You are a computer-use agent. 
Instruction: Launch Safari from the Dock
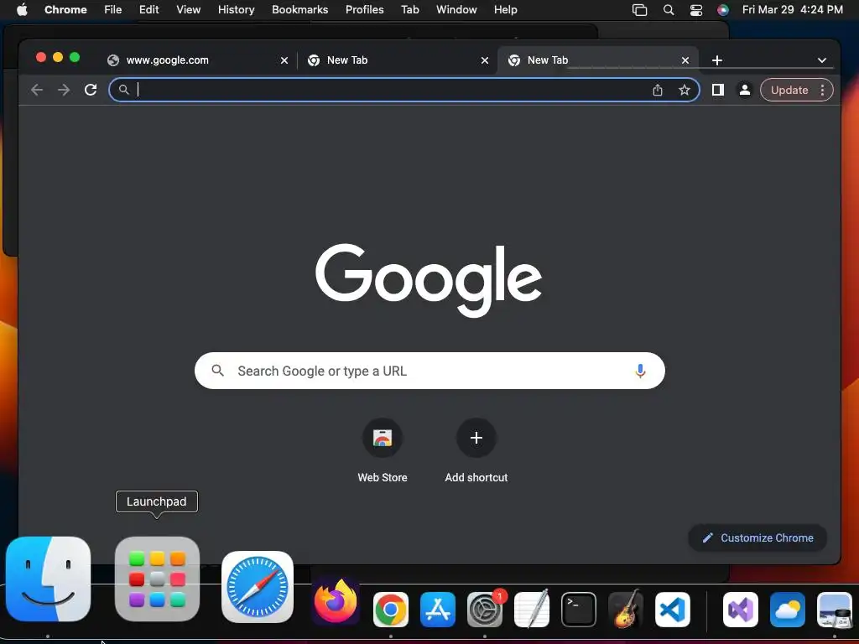tap(258, 586)
